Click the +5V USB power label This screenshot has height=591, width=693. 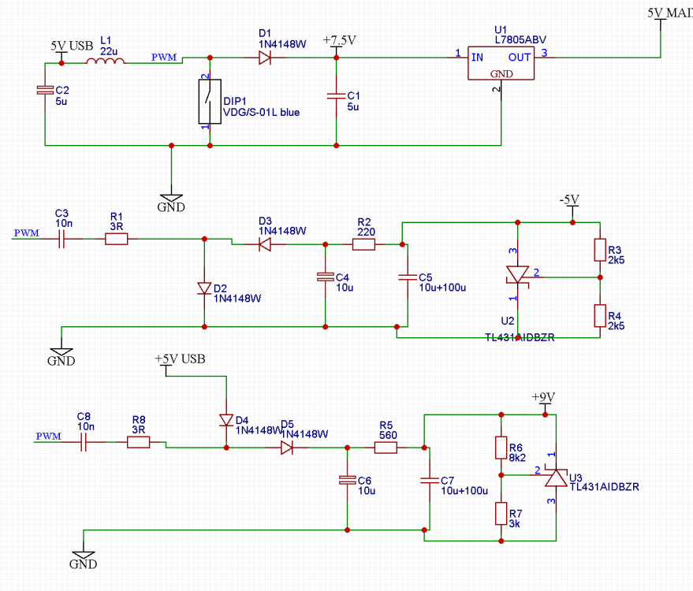click(180, 359)
